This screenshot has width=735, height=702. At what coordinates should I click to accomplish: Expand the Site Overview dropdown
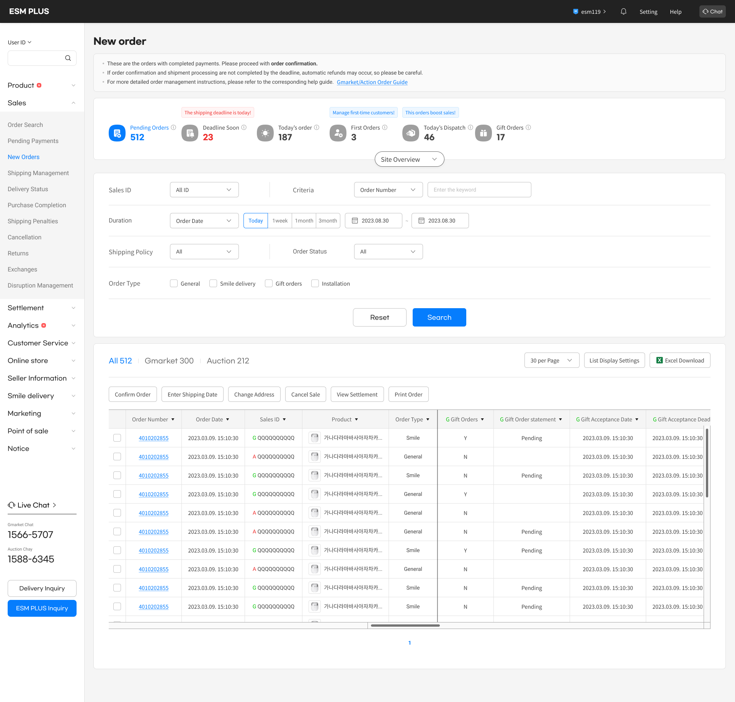click(409, 159)
